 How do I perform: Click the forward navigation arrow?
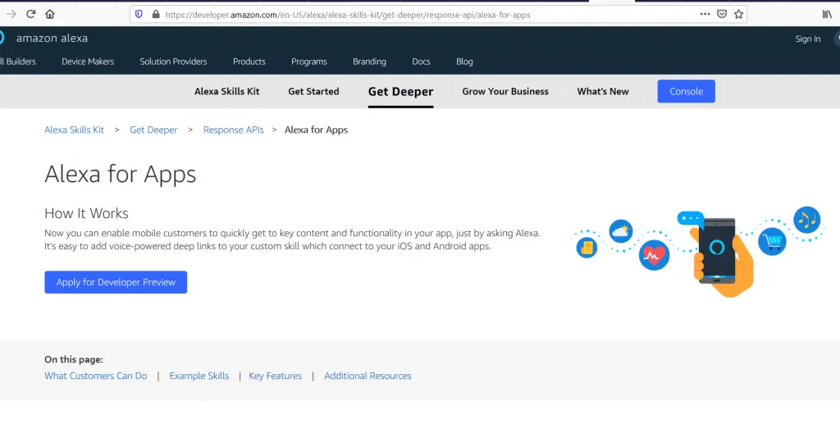pyautogui.click(x=11, y=15)
